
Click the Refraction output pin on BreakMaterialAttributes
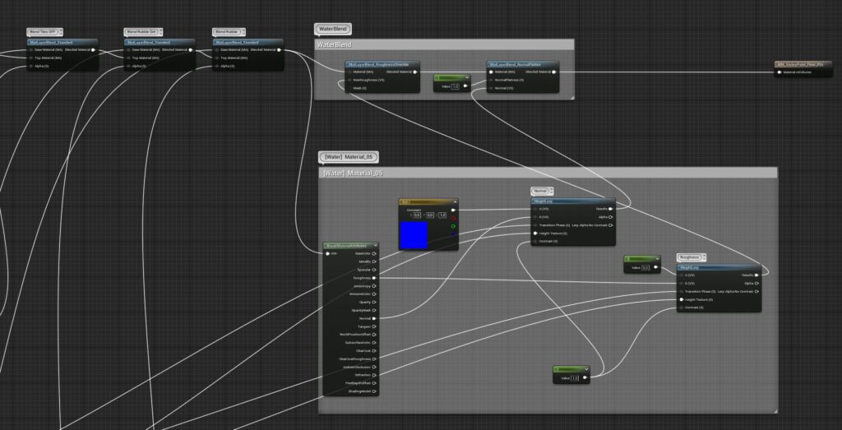[374, 375]
